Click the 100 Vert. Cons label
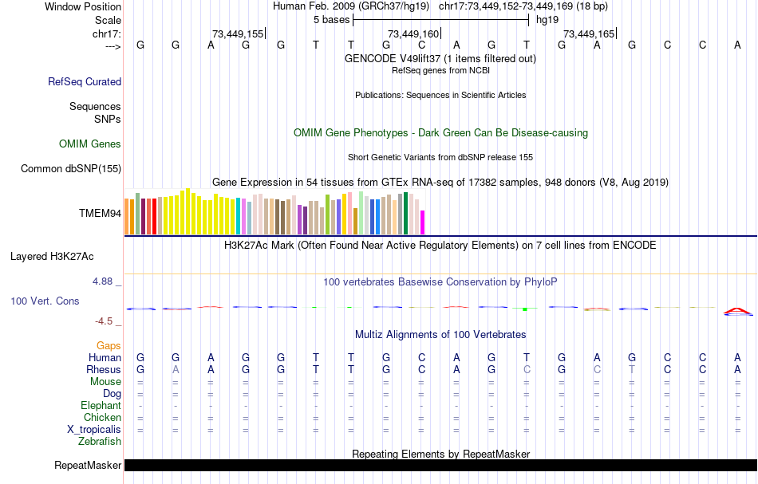The width and height of the screenshot is (758, 484). pyautogui.click(x=45, y=301)
